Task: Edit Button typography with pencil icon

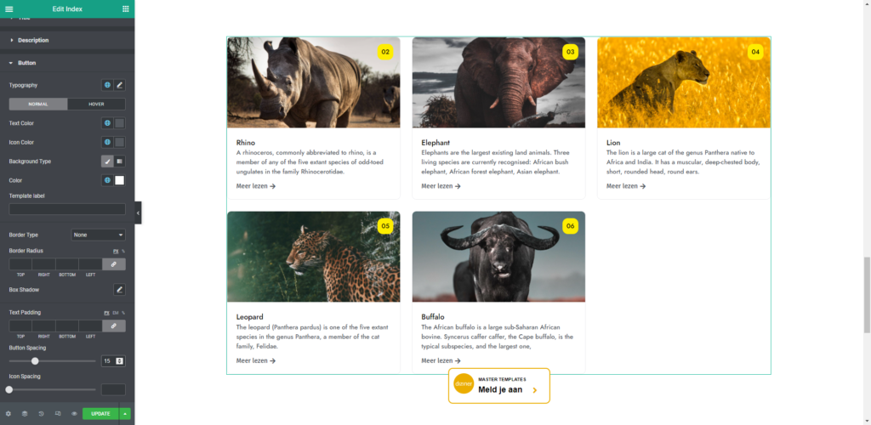Action: 120,85
